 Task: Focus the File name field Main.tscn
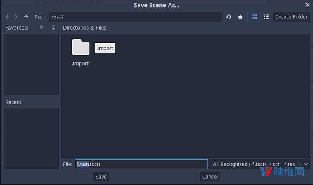141,164
